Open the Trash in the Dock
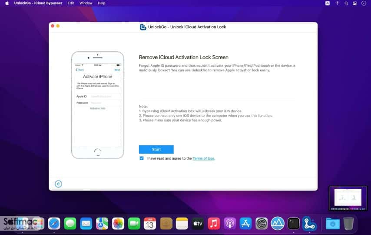This screenshot has width=371, height=235. [x=348, y=223]
